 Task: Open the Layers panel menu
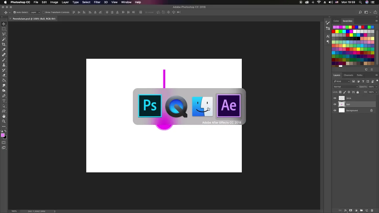(x=376, y=75)
